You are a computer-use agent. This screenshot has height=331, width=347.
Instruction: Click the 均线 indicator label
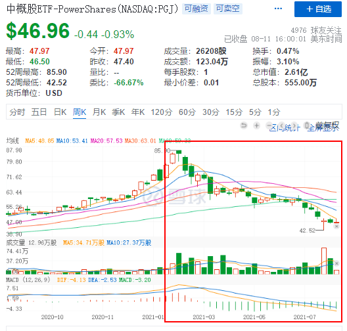pos(12,141)
